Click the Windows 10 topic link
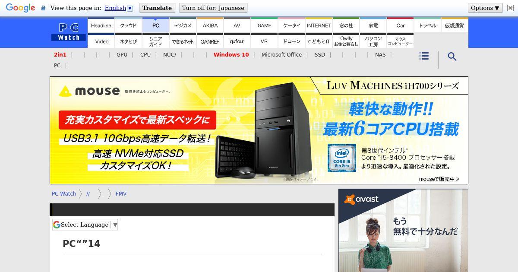Image resolution: width=518 pixels, height=272 pixels. click(x=231, y=54)
